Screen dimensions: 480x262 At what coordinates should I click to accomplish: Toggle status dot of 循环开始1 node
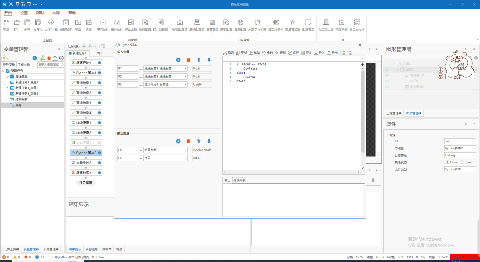99,63
